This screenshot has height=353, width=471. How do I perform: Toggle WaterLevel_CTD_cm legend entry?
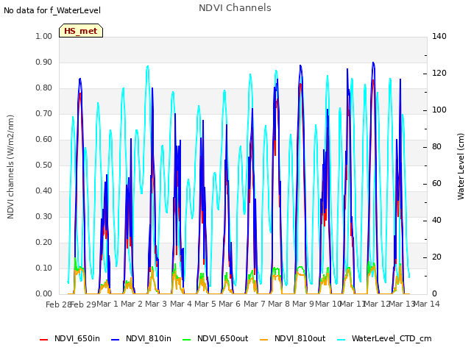pyautogui.click(x=384, y=338)
